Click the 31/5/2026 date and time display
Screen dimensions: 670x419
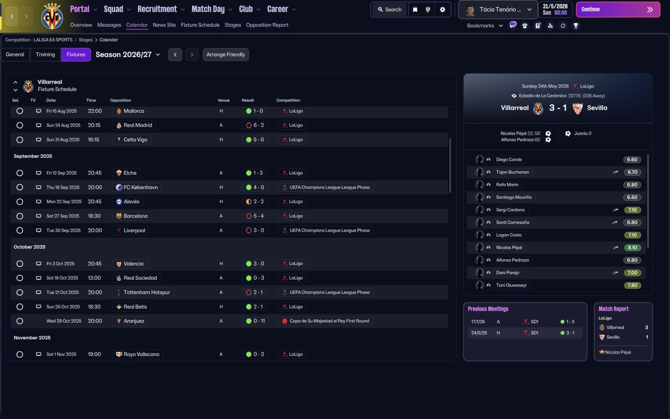pyautogui.click(x=555, y=9)
